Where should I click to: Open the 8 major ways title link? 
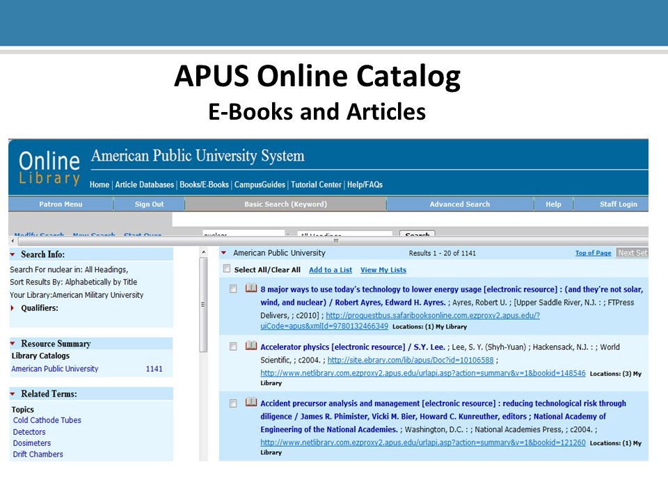point(452,296)
